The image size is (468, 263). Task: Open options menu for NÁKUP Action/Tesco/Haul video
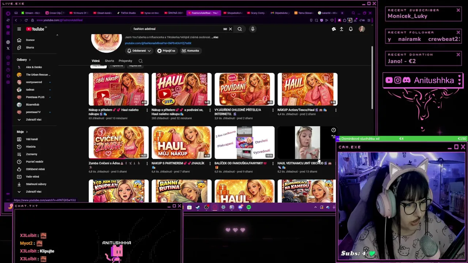[336, 110]
